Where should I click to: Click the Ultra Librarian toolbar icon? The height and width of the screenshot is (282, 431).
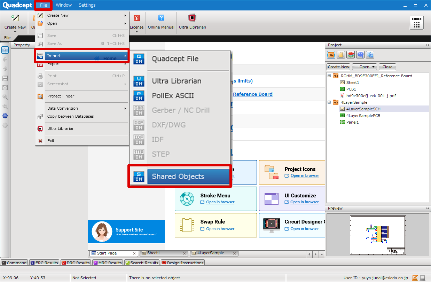click(192, 18)
